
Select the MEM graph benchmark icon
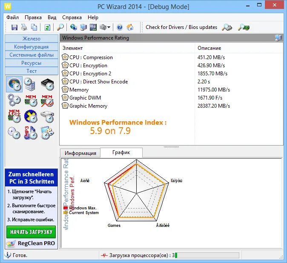point(47,100)
